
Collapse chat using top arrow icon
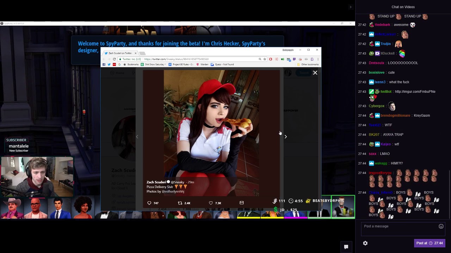pyautogui.click(x=350, y=7)
